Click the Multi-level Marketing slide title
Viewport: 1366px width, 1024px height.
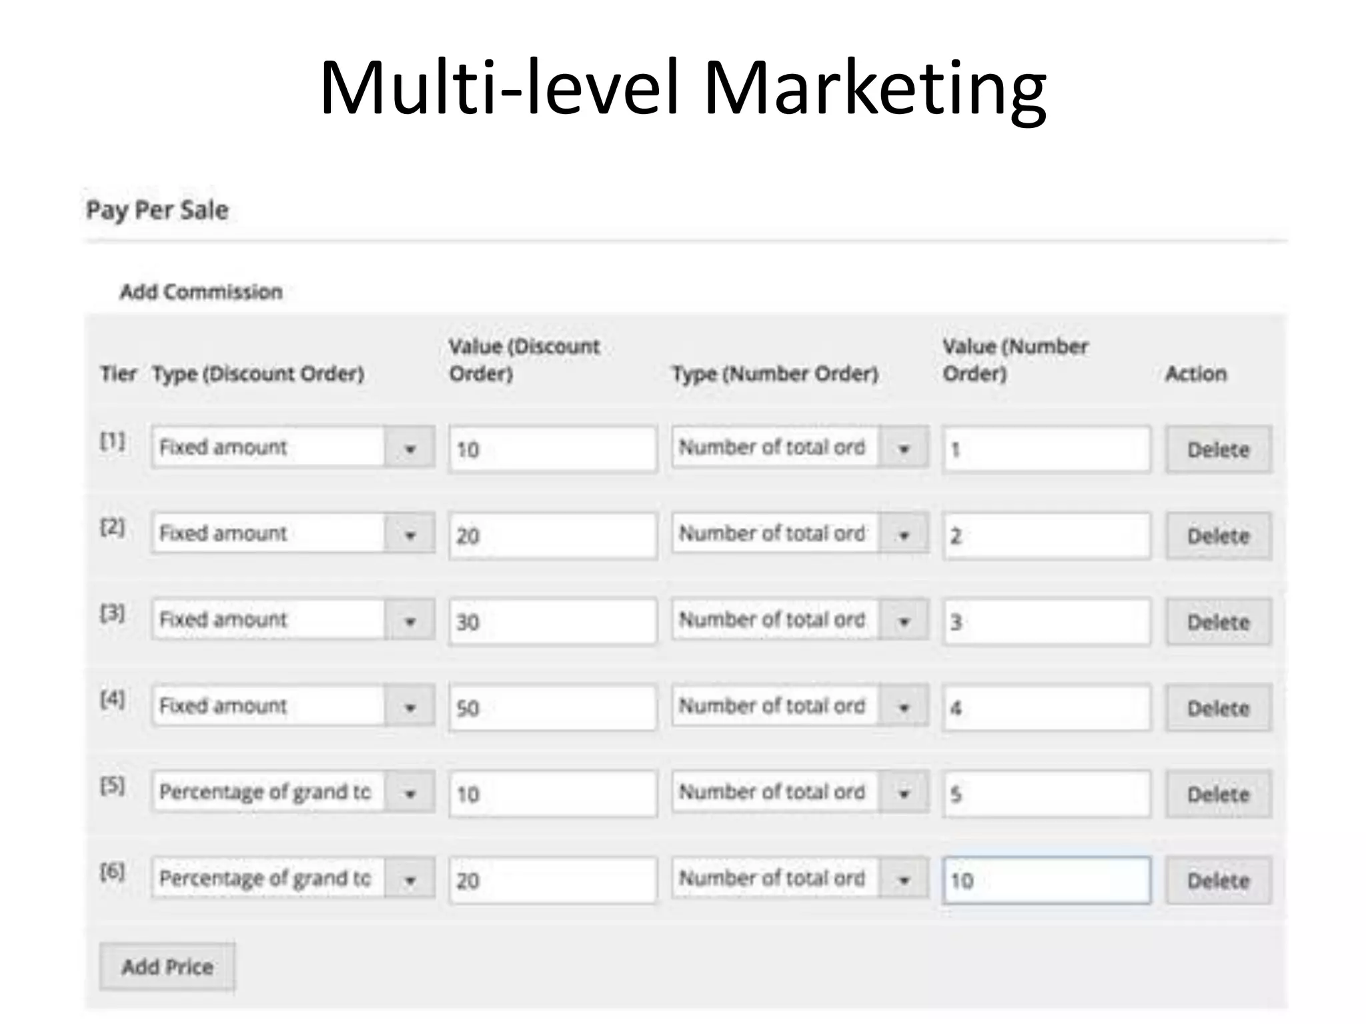pos(683,90)
